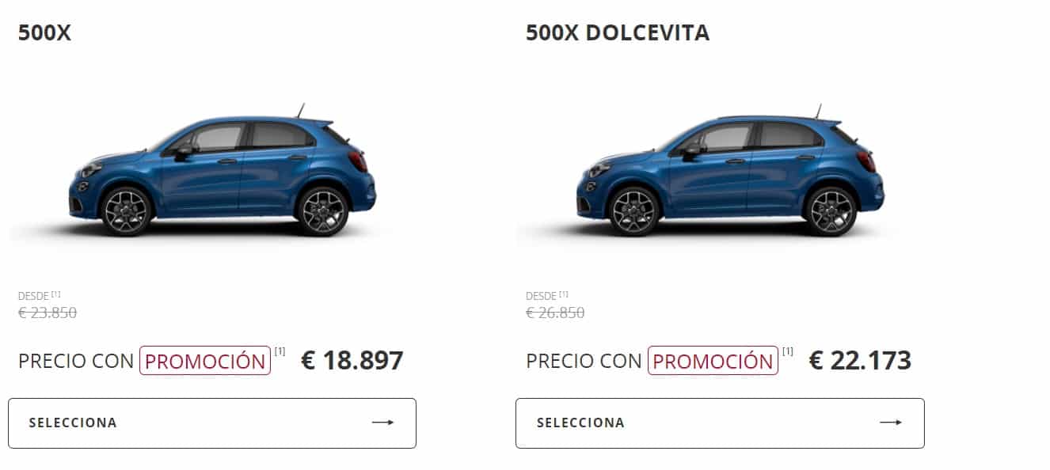Image resolution: width=1050 pixels, height=470 pixels.
Task: Open footnote [1] after 500X PROMOCIÓN badge
Action: click(x=280, y=351)
